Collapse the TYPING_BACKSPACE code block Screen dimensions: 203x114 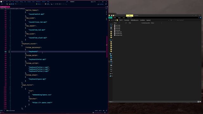(x=10, y=50)
